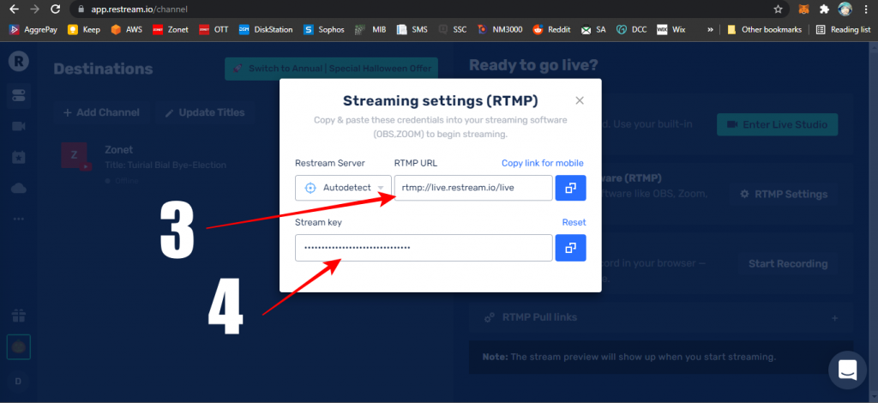Copy the stream key with copy icon
878x403 pixels.
572,248
